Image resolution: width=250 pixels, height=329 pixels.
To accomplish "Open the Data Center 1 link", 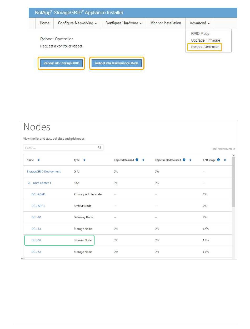I will coord(42,183).
